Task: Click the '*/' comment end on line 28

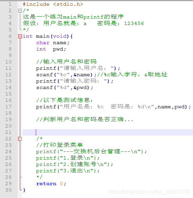Action: tap(39, 177)
